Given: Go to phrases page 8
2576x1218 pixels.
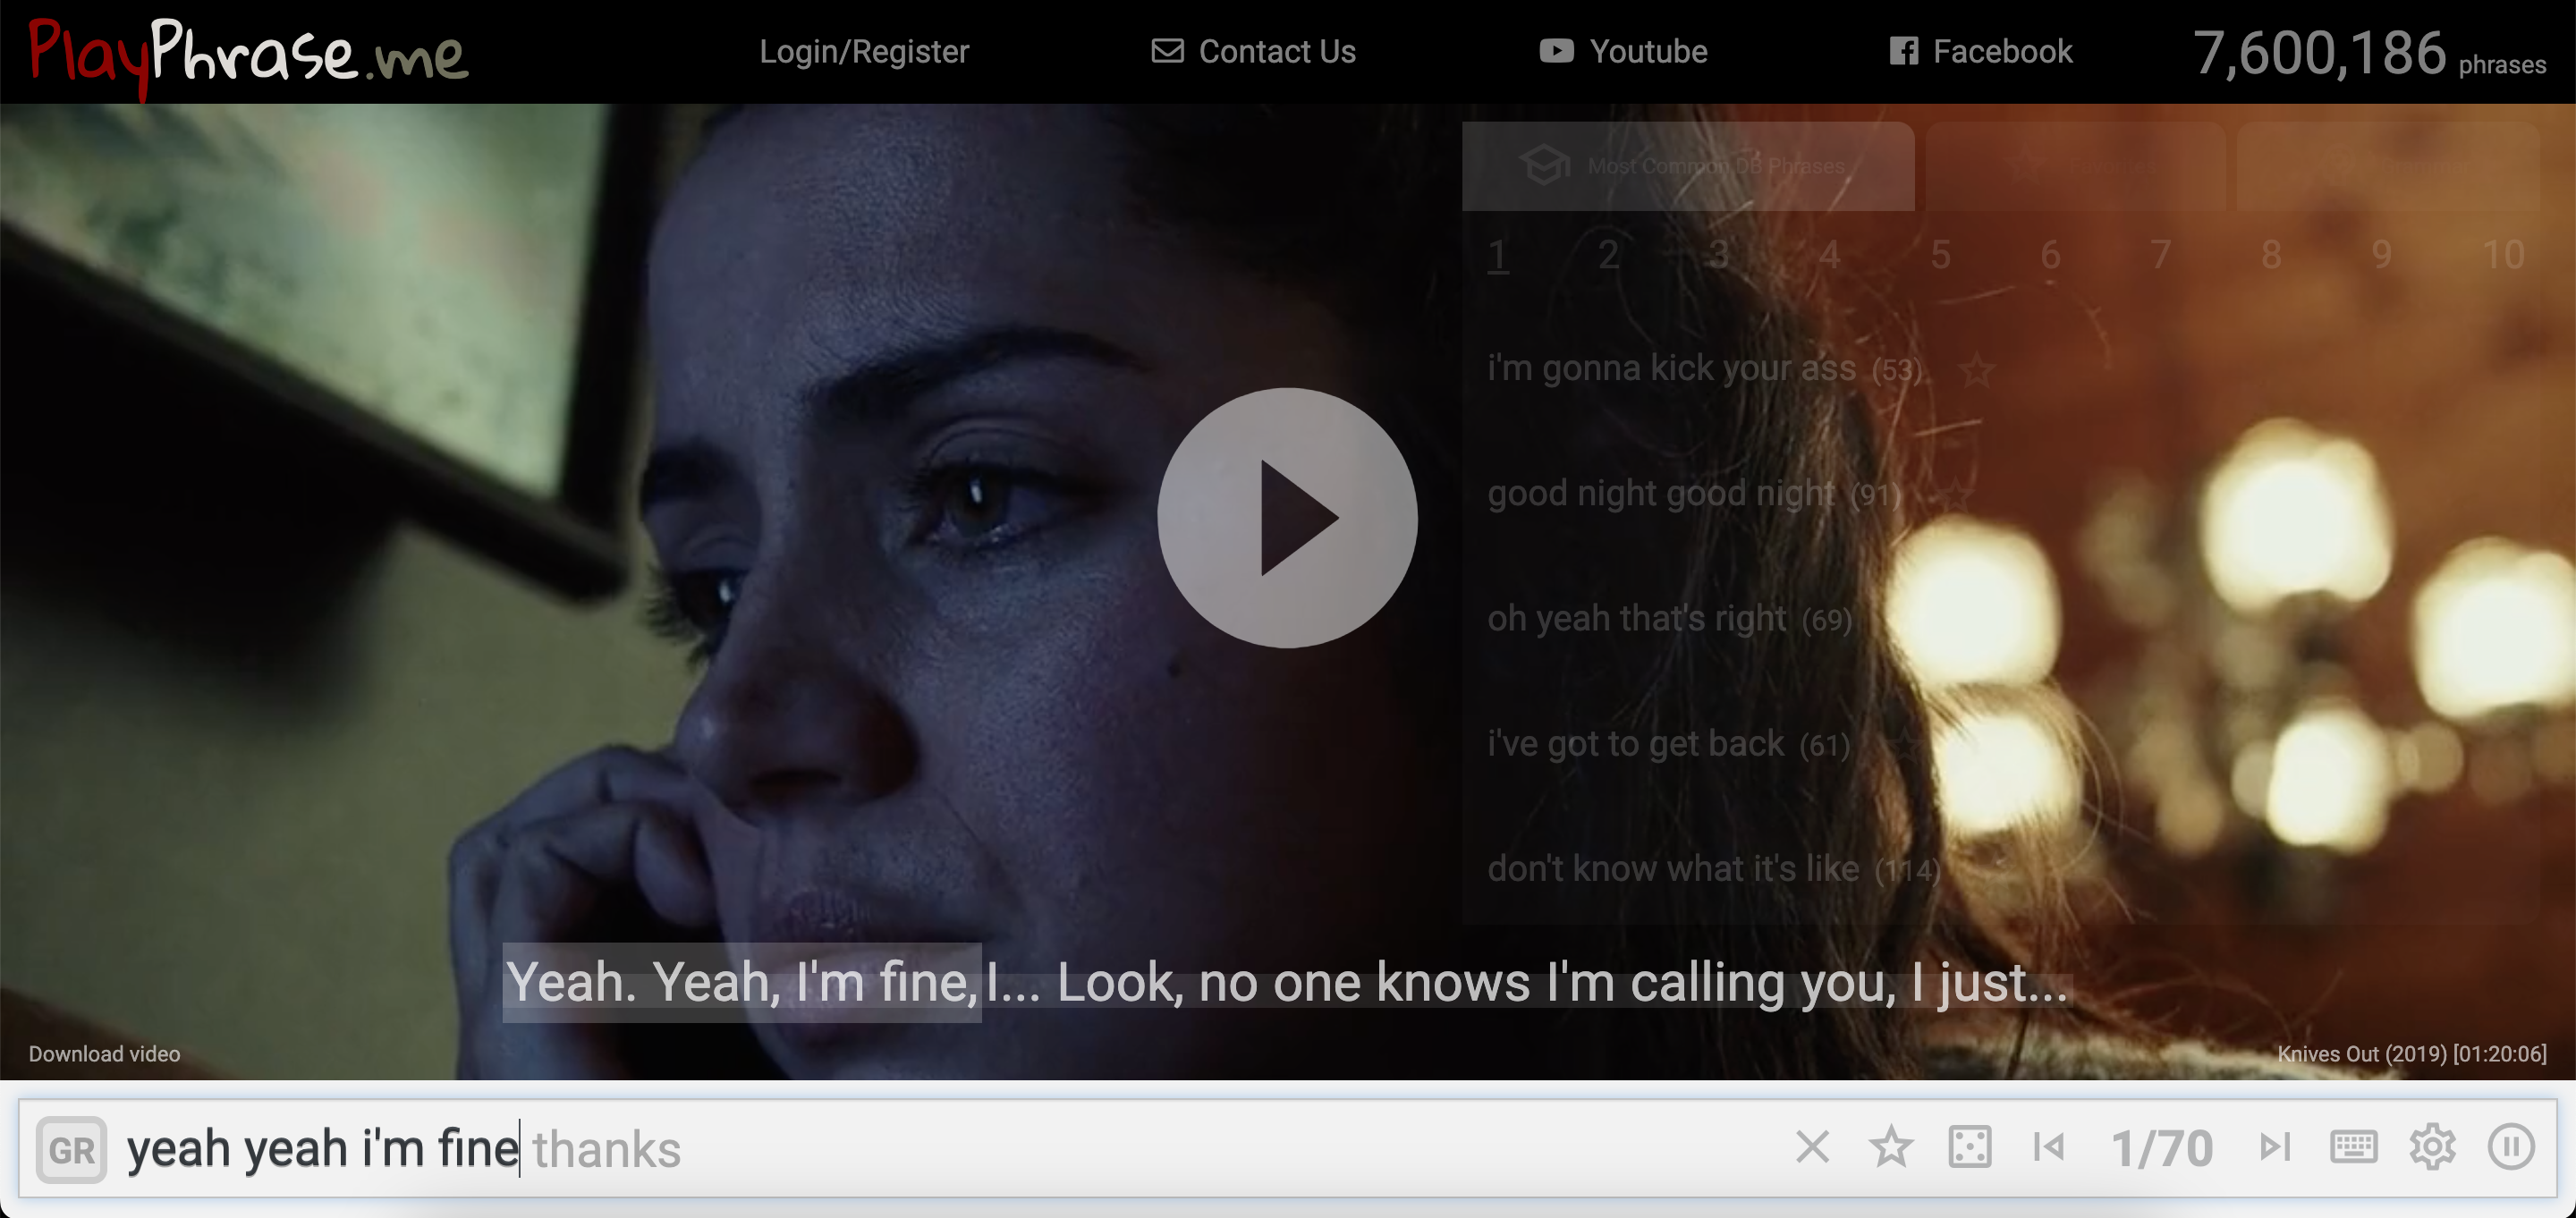Looking at the screenshot, I should 2271,255.
